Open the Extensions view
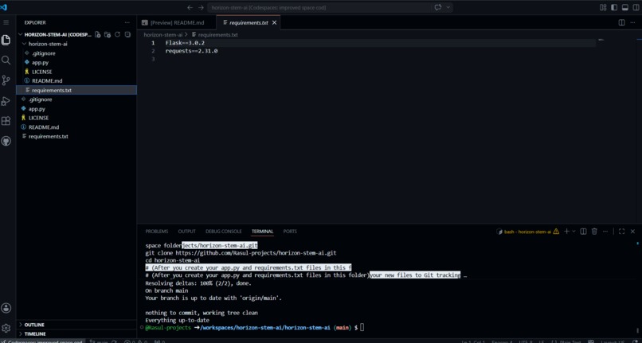The image size is (642, 343). tap(6, 121)
